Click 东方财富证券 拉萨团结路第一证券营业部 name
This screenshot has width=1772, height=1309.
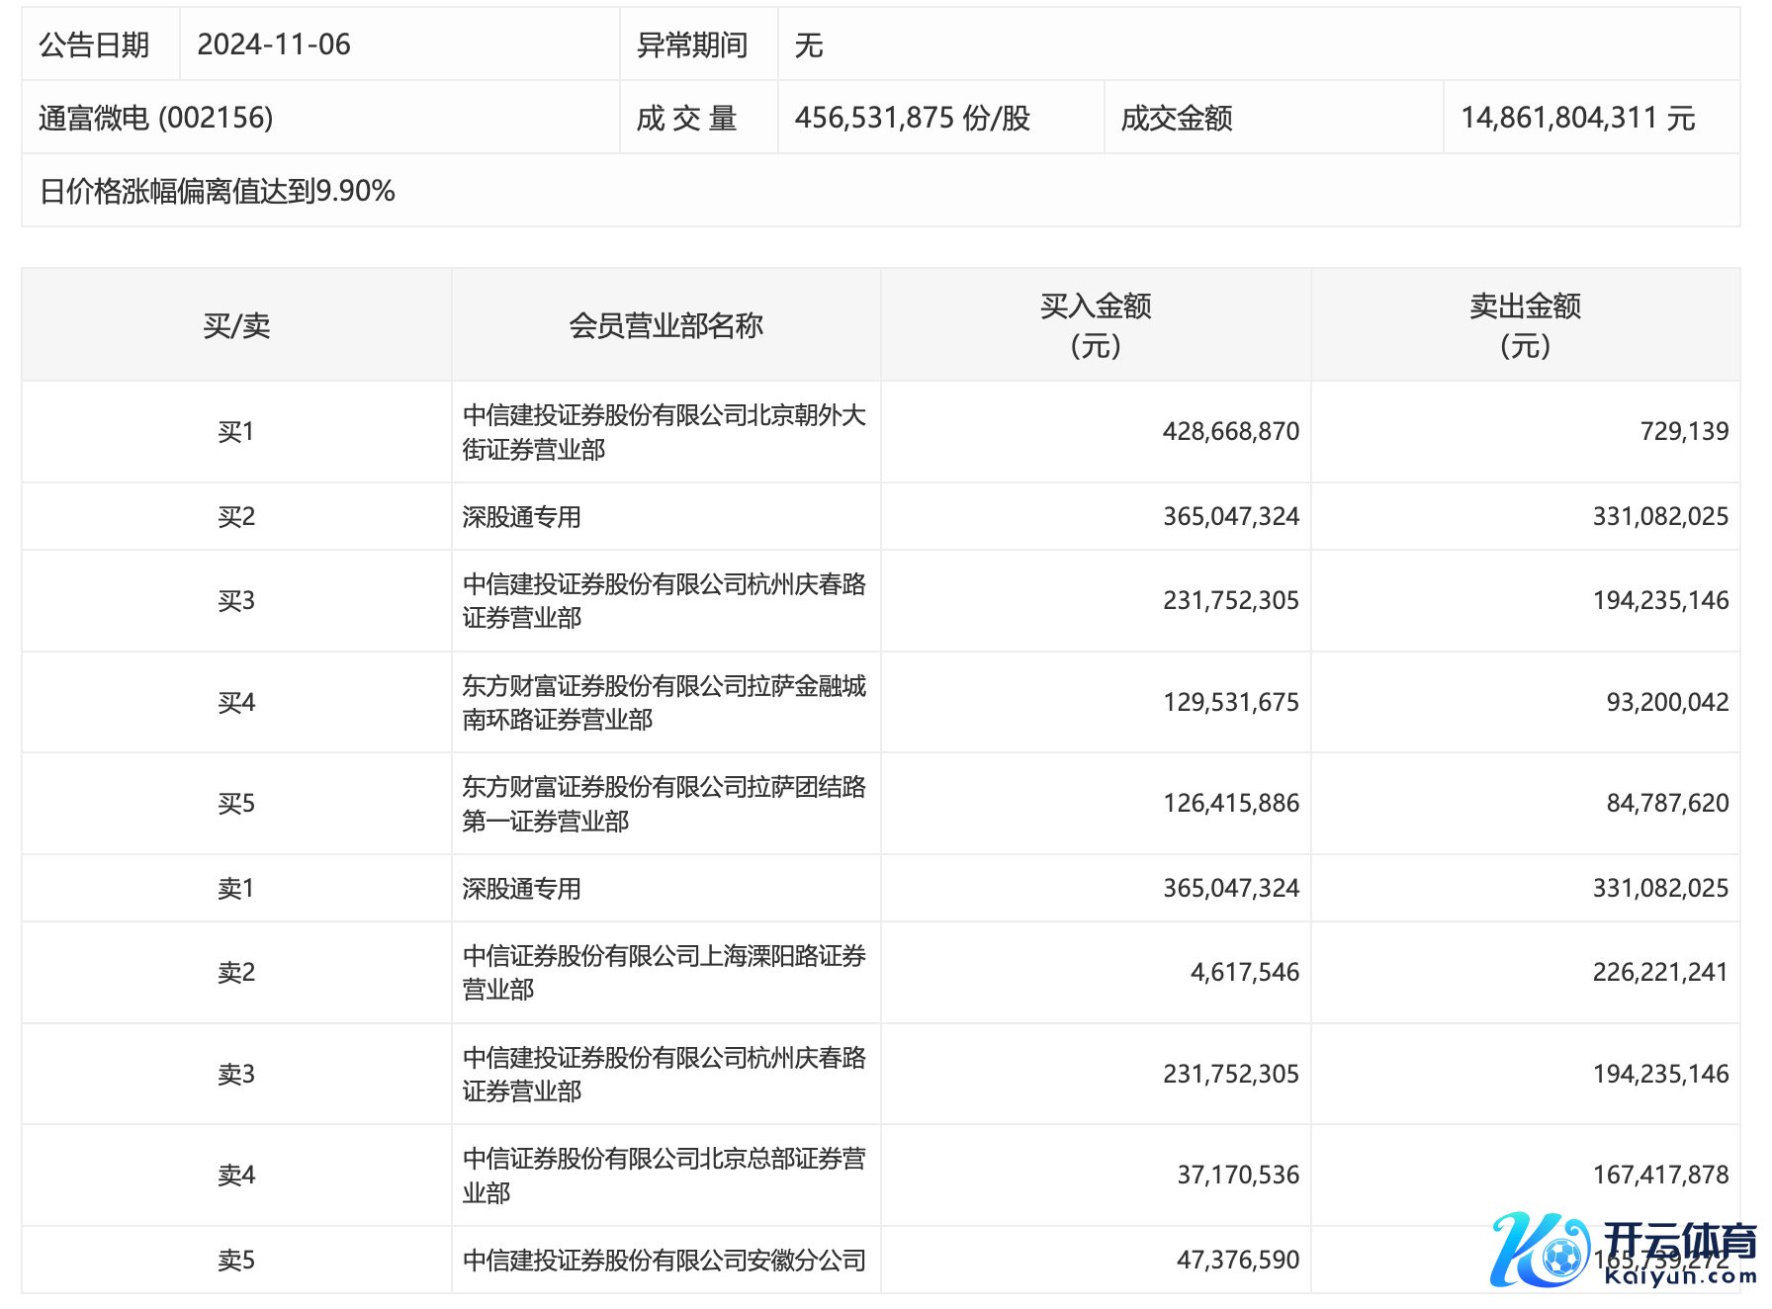tap(664, 804)
